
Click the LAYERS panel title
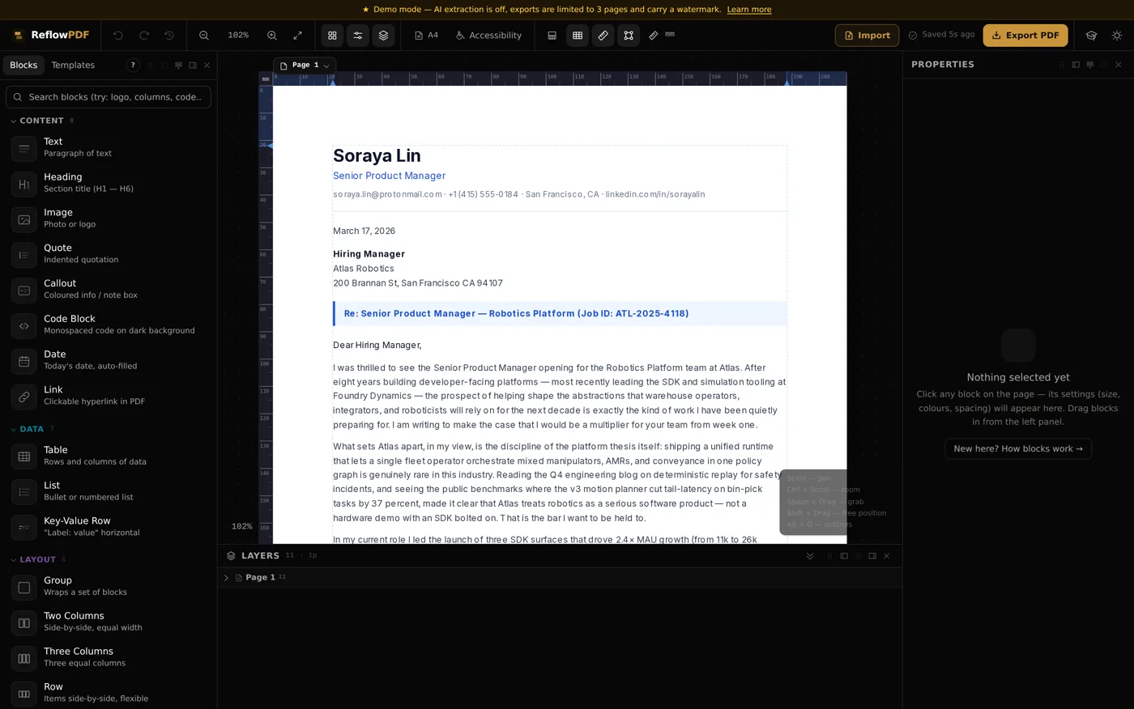pyautogui.click(x=260, y=556)
